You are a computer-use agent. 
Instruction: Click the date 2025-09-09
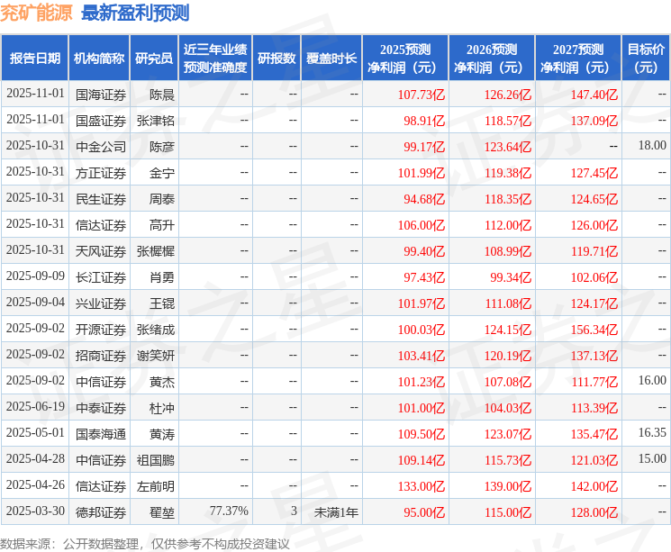[35, 276]
